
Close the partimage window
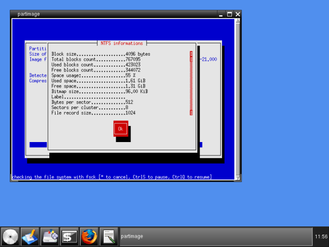237,14
